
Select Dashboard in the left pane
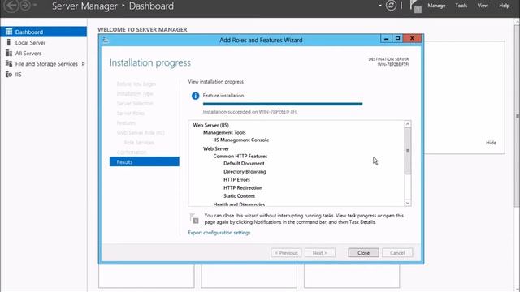tap(43, 32)
